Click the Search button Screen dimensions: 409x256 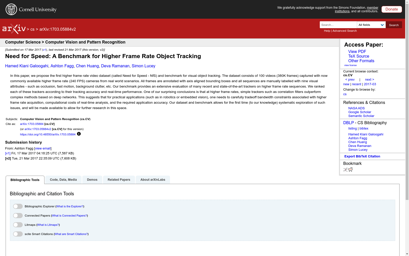(x=394, y=25)
